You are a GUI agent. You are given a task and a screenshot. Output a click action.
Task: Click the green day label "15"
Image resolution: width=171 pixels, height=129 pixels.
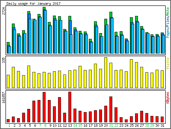tap(80, 125)
